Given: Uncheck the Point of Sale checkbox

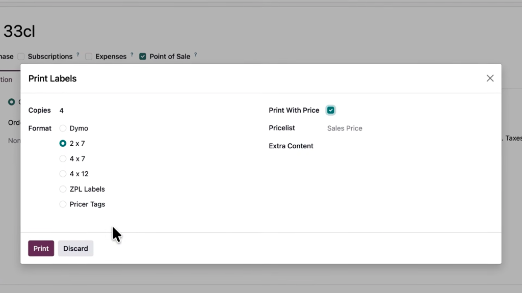Looking at the screenshot, I should point(143,57).
